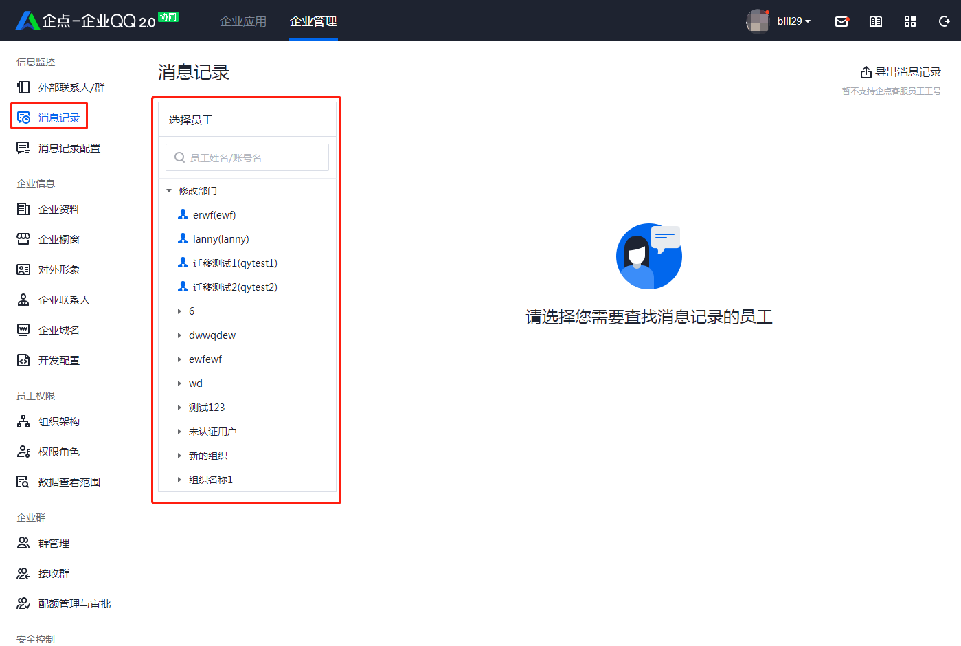Click the 企业联系人 person icon

coord(23,300)
